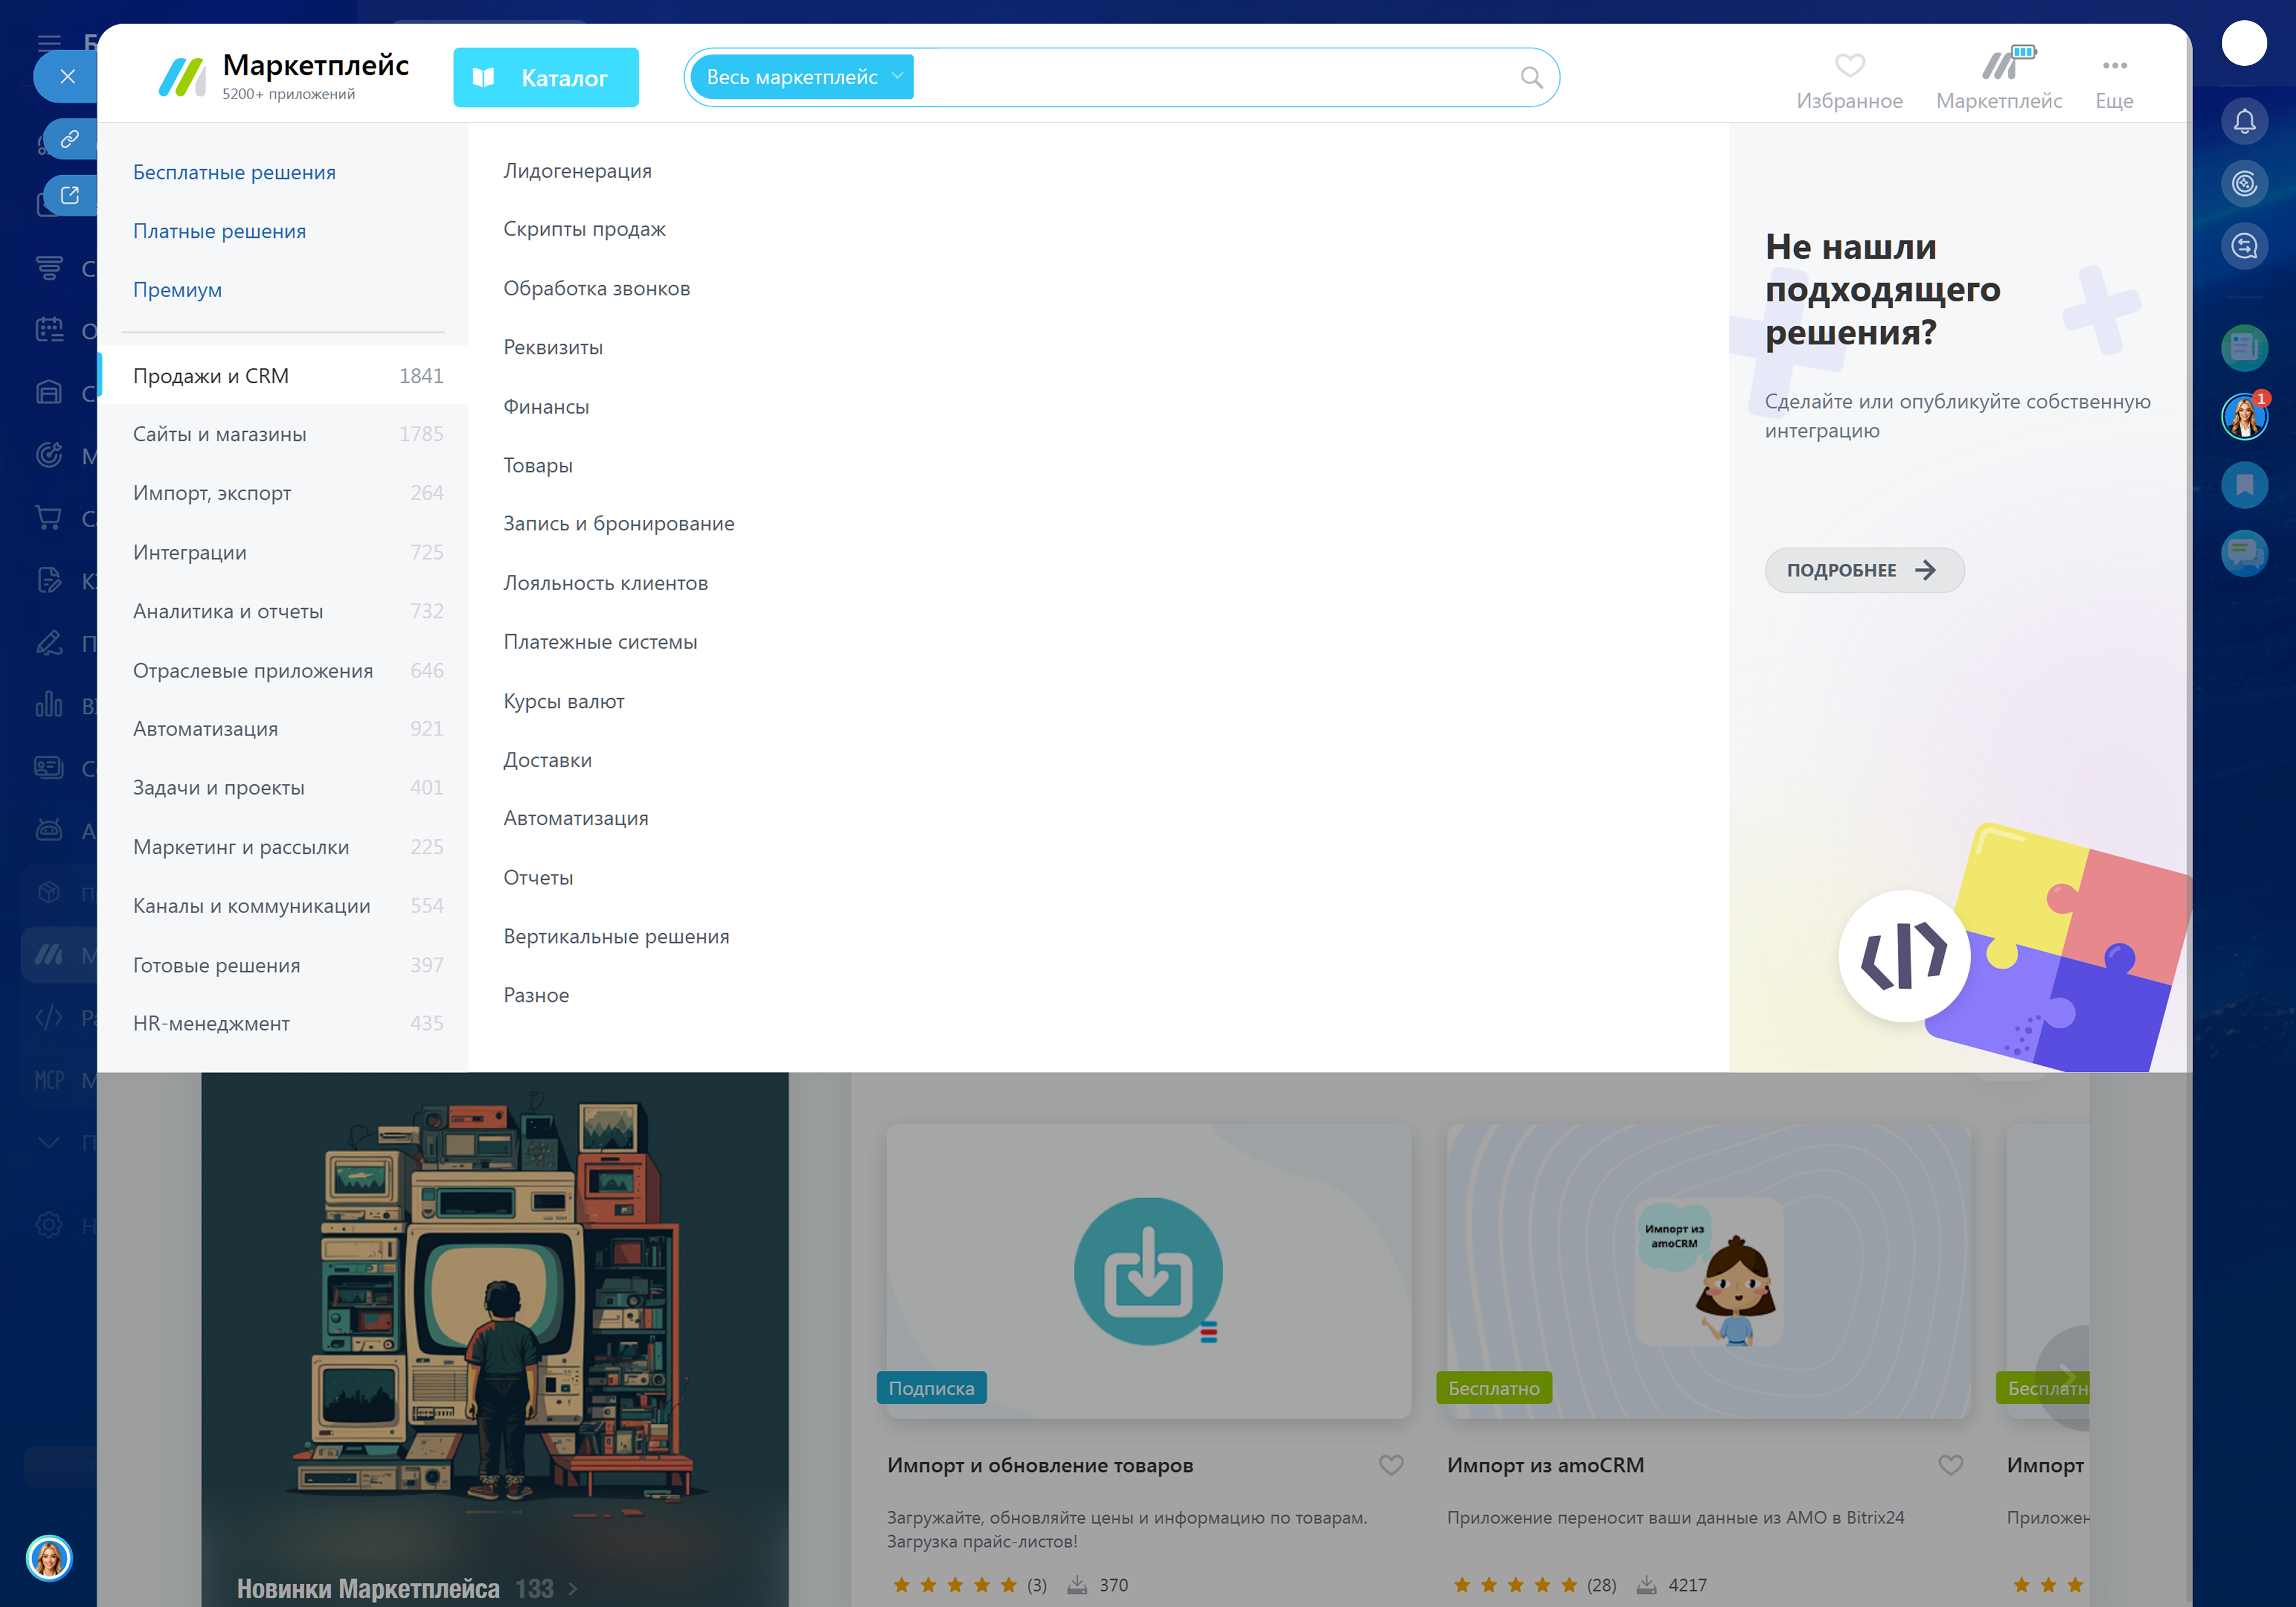Toggle the Каталог catalog menu button
Viewport: 2296px width, 1607px height.
click(545, 77)
